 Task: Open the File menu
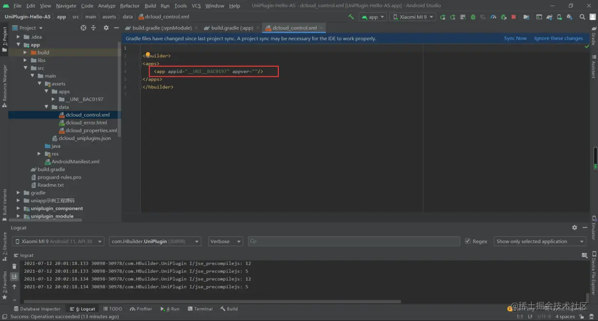(x=17, y=6)
